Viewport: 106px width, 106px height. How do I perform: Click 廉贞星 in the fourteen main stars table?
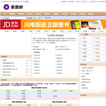pos(39,91)
